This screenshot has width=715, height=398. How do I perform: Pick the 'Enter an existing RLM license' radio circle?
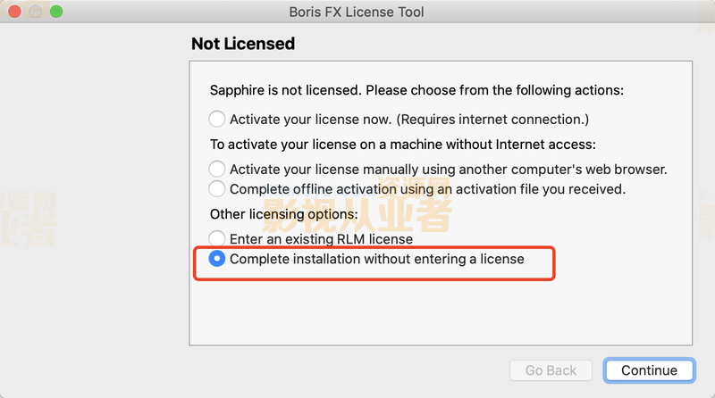tap(217, 238)
